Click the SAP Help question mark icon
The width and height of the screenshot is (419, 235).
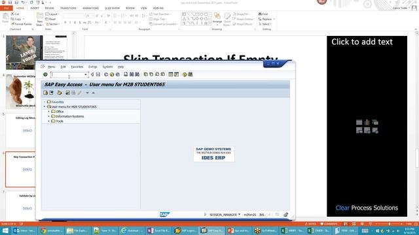(x=185, y=74)
